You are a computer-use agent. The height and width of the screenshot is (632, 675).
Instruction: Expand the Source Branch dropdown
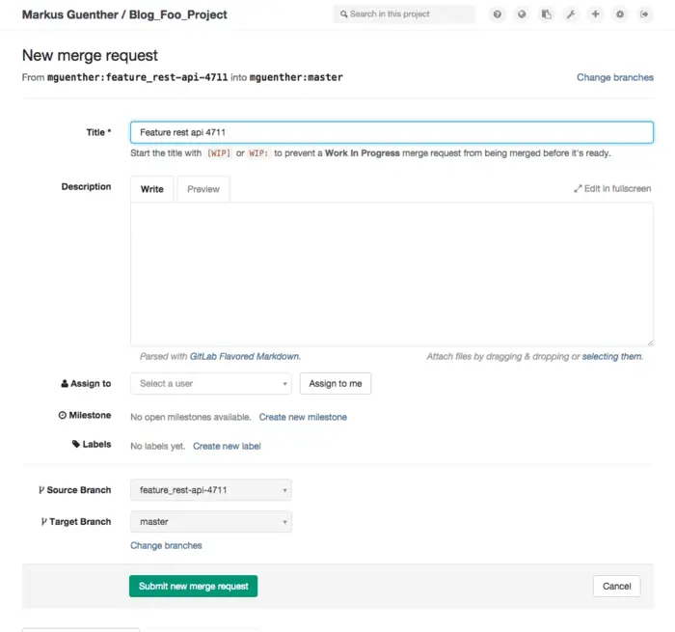click(210, 490)
